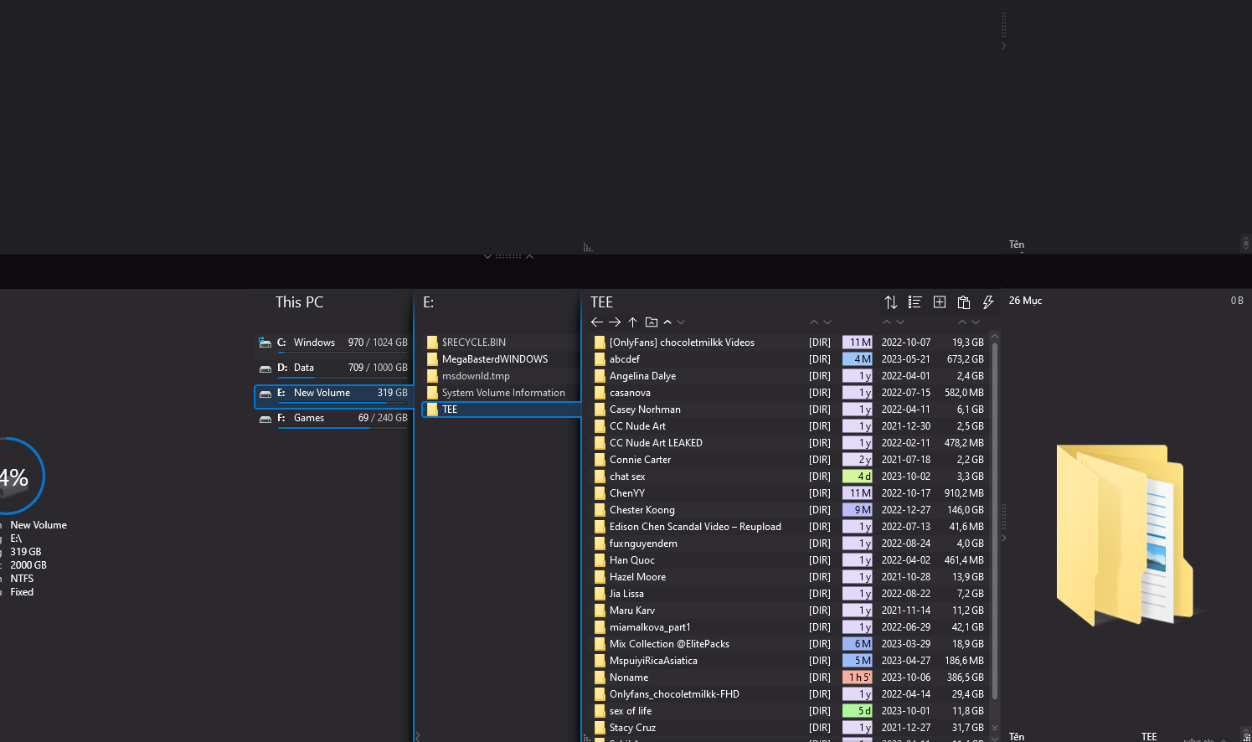Click the F: Games drive icon
The height and width of the screenshot is (742, 1252).
(265, 418)
